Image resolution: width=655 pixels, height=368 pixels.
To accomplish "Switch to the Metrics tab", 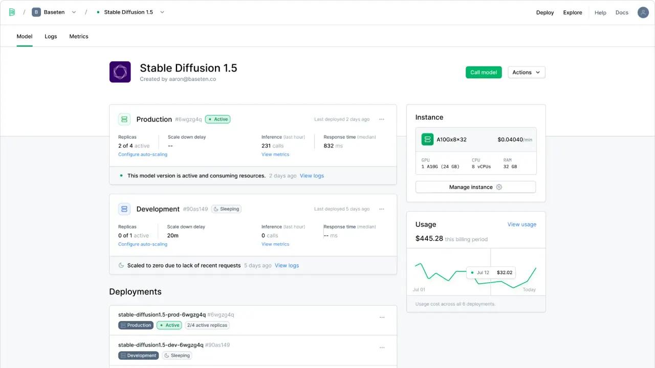I will (x=79, y=36).
